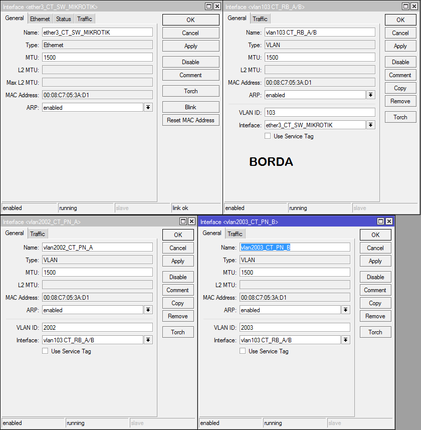Click MTU field in ether3 window
This screenshot has width=421, height=430.
(x=97, y=57)
